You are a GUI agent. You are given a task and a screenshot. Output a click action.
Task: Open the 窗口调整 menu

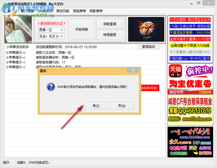[x=27, y=11]
